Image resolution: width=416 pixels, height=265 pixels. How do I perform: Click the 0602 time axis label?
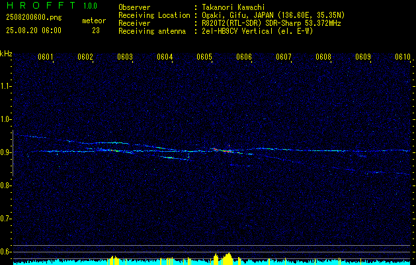85,57
